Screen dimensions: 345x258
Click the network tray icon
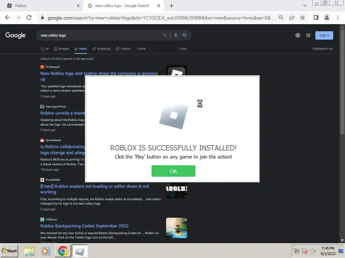[296, 251]
